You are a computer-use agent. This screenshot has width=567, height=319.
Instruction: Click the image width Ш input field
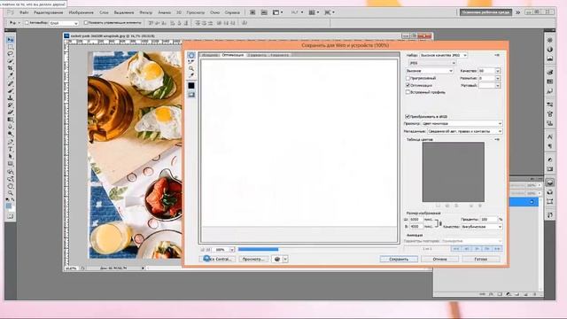(x=416, y=219)
